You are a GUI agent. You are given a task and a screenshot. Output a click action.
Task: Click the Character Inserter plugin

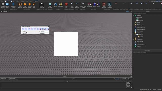30,5
